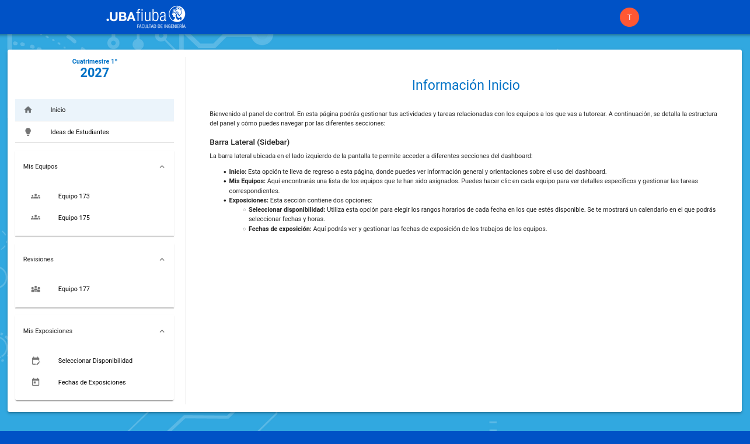750x444 pixels.
Task: Collapse the Mis Exposiciones section chevron
Action: pos(162,331)
